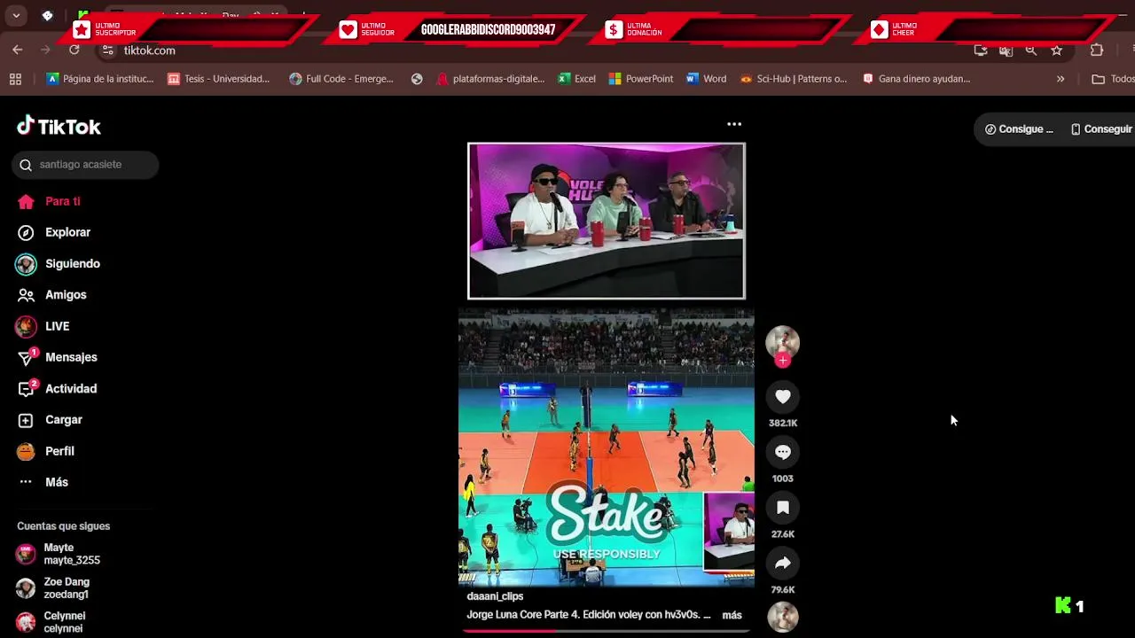Image resolution: width=1135 pixels, height=638 pixels.
Task: Click the Conseguir app button
Action: pos(1100,129)
